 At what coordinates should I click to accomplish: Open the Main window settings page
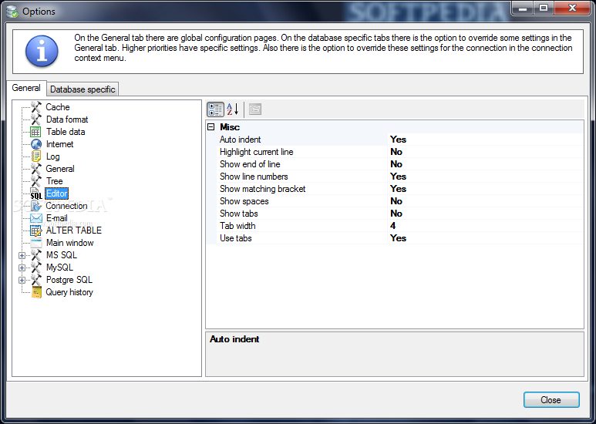tap(70, 243)
